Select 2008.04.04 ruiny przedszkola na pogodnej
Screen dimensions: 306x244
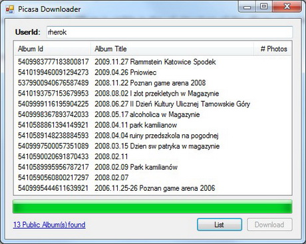click(x=156, y=136)
